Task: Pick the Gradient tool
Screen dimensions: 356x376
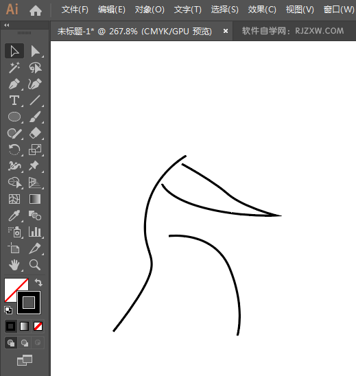Action: coord(35,199)
